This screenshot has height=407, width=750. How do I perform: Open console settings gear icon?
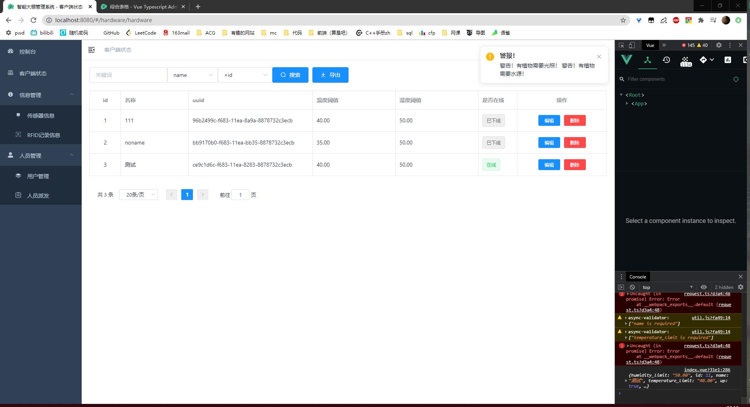(x=741, y=287)
